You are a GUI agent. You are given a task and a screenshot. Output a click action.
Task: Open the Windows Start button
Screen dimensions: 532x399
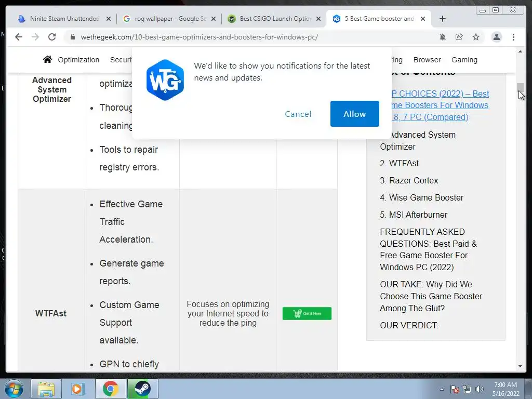coord(14,389)
